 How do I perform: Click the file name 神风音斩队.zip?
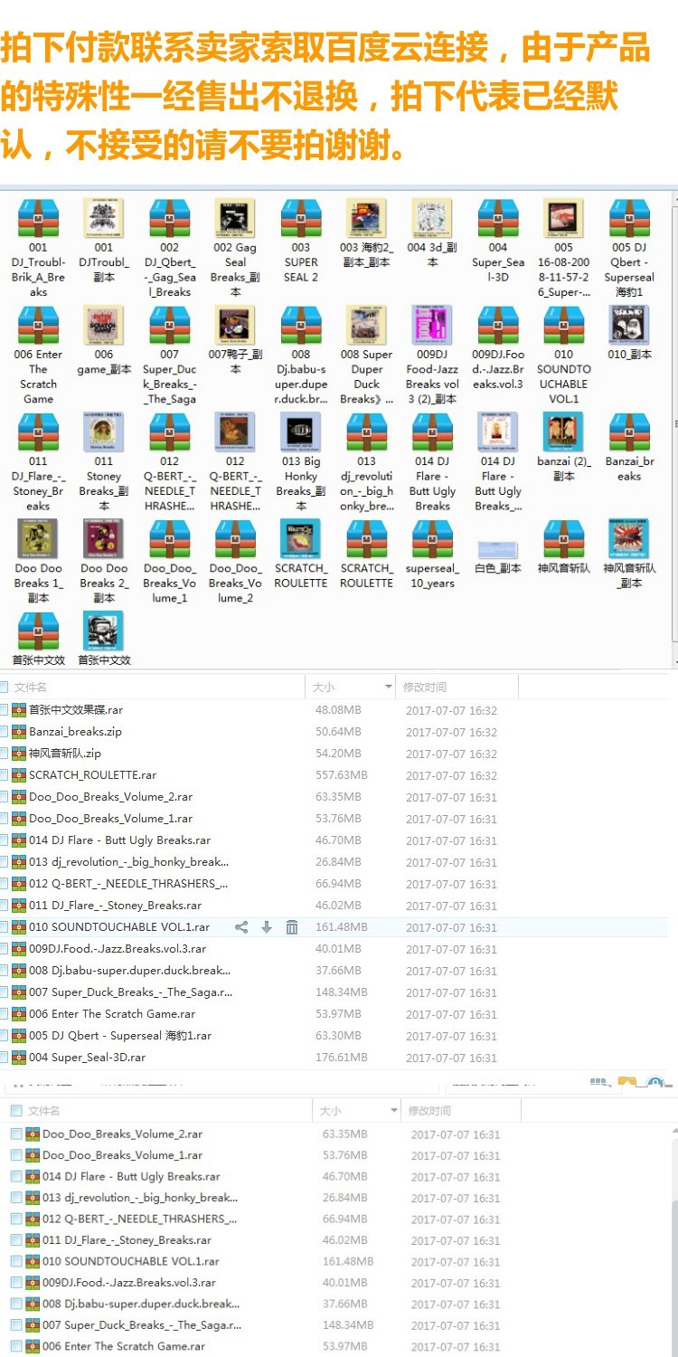click(x=65, y=754)
